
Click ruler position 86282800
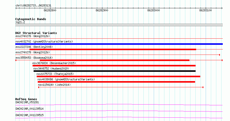[50, 10]
